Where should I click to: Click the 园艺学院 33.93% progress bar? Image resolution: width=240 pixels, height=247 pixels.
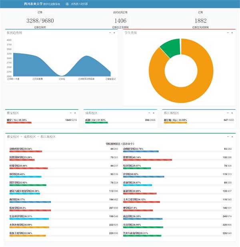28,185
